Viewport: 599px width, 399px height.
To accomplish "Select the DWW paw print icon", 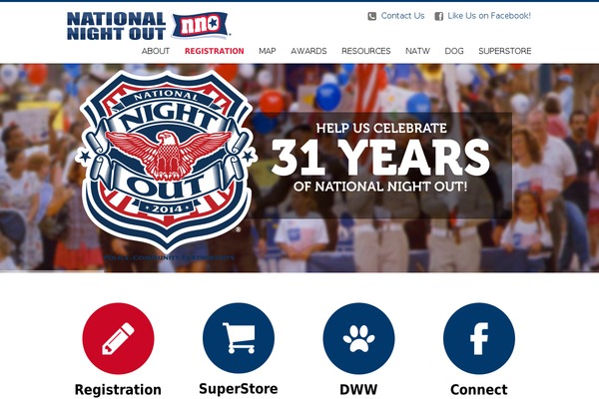I will tap(358, 338).
